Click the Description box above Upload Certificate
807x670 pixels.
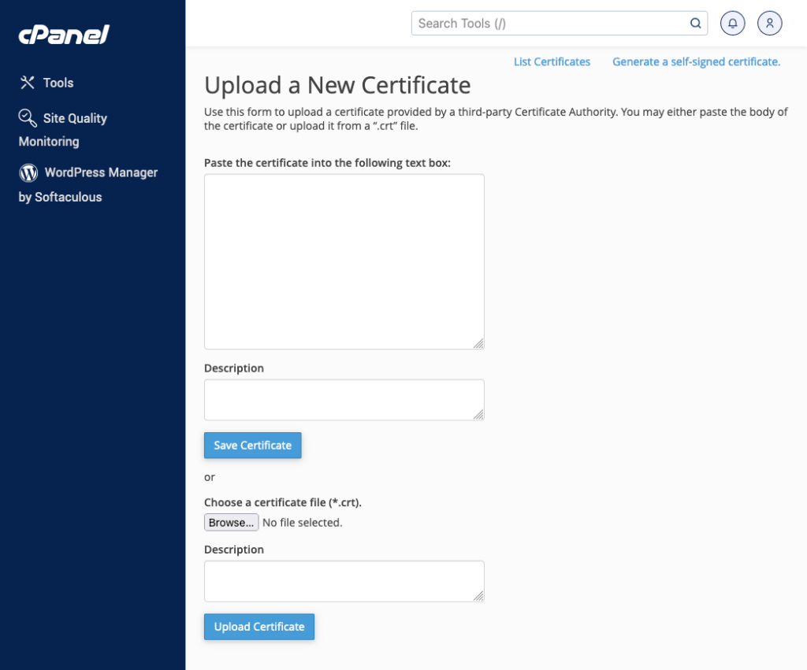click(x=344, y=580)
